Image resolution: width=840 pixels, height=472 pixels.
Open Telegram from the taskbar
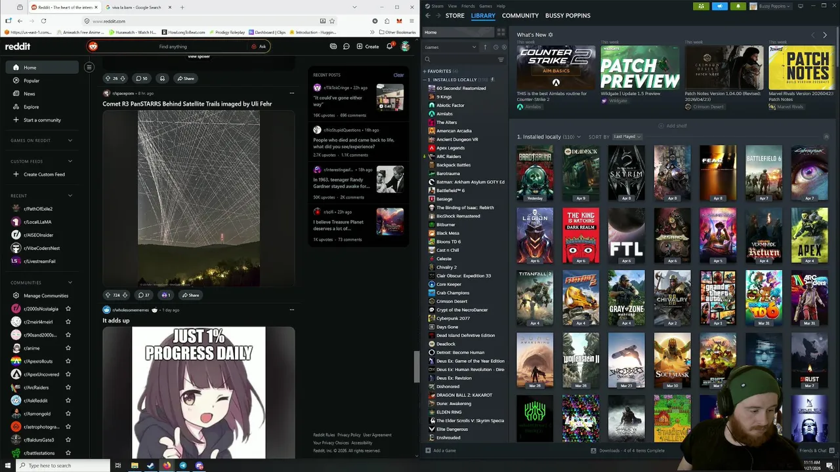[183, 465]
